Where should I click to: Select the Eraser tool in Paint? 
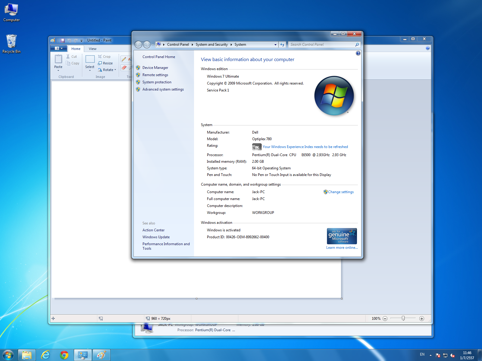click(124, 68)
